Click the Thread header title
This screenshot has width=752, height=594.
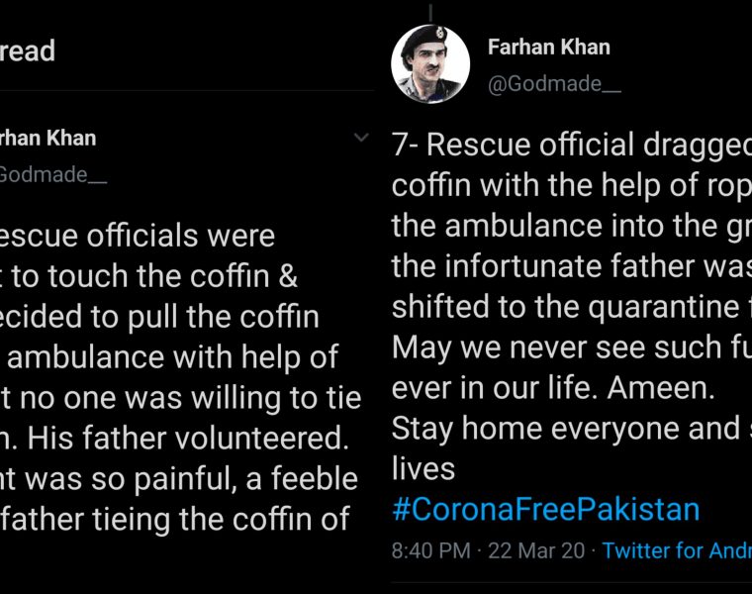point(28,50)
